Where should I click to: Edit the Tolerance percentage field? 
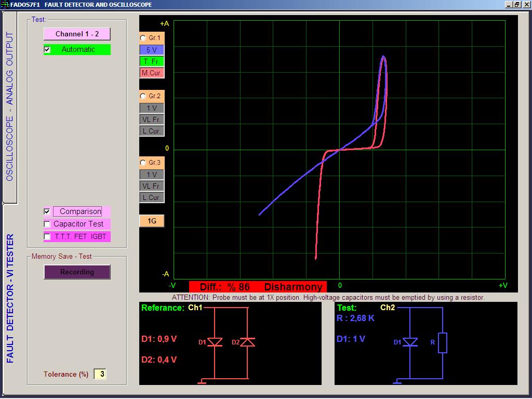[x=100, y=374]
